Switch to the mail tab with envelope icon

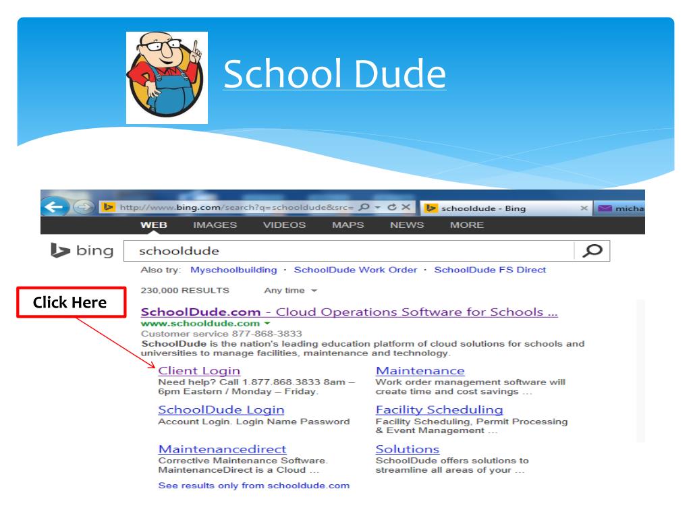point(619,208)
